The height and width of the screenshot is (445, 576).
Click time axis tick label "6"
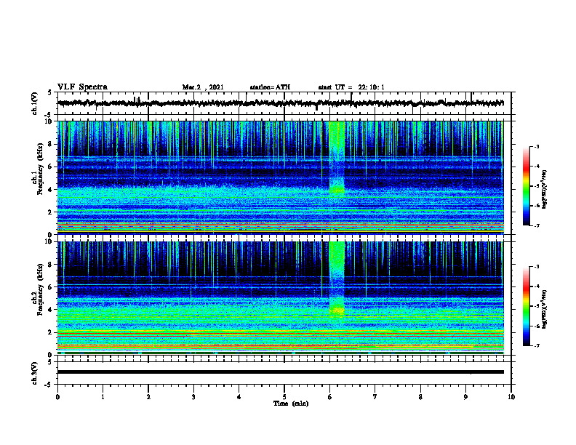click(x=330, y=397)
